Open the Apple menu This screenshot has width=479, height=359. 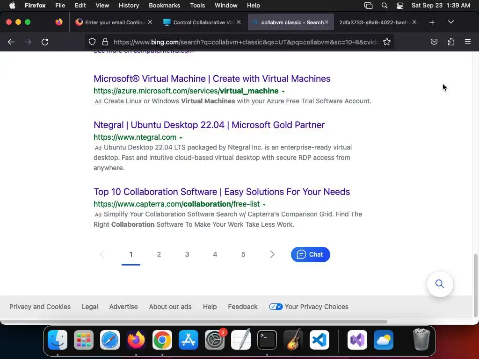click(12, 6)
